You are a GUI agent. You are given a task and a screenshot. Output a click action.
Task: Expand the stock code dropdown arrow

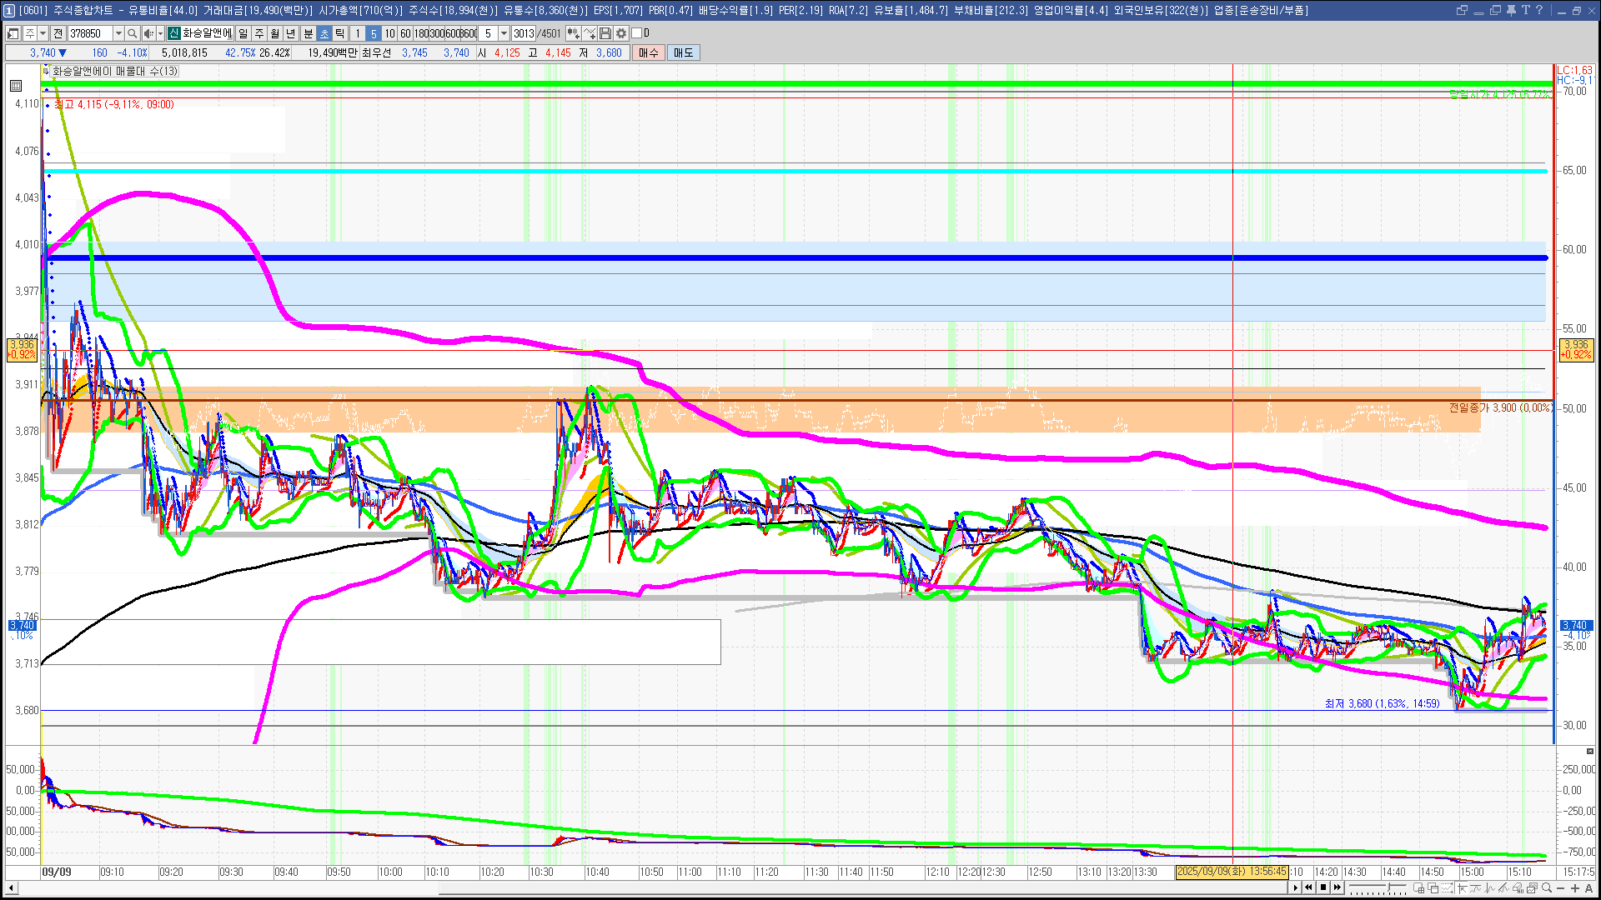coord(118,33)
